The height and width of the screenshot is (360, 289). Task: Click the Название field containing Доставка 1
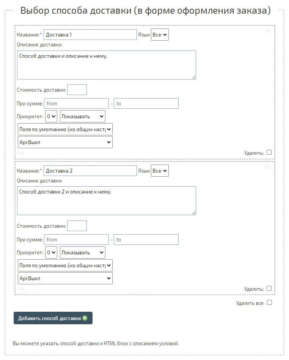[90, 35]
